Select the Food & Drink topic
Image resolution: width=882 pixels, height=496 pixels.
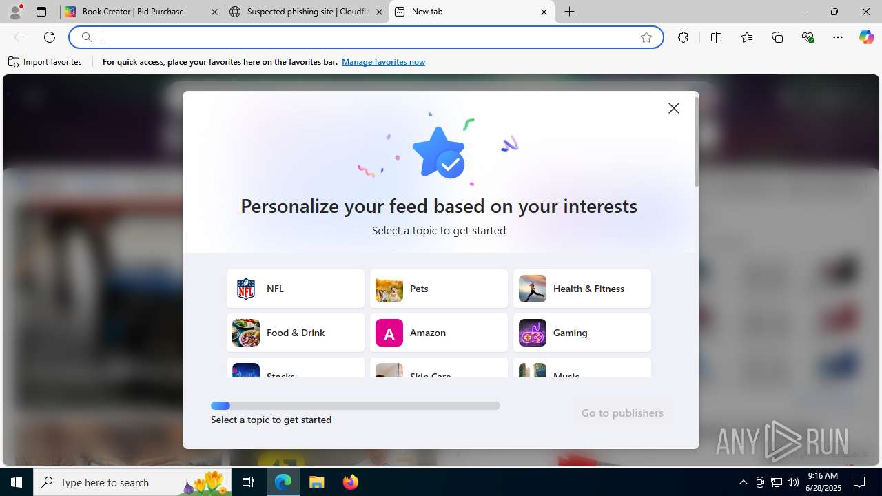click(296, 333)
